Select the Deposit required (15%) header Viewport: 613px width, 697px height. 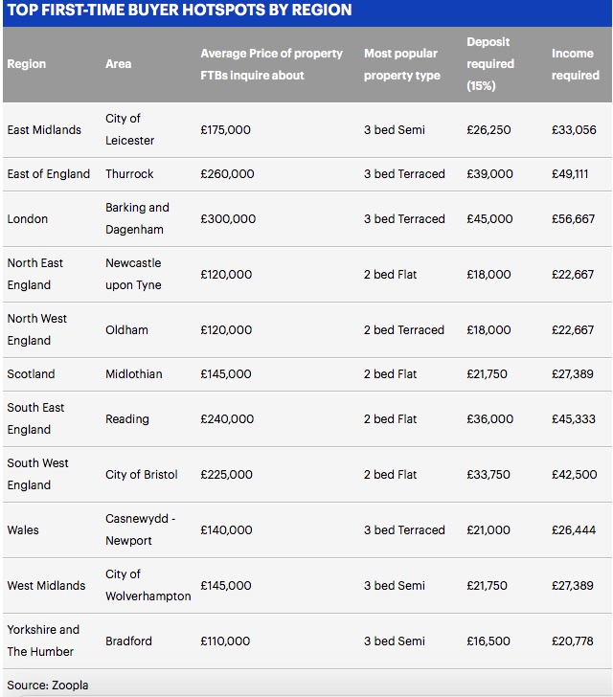[490, 64]
